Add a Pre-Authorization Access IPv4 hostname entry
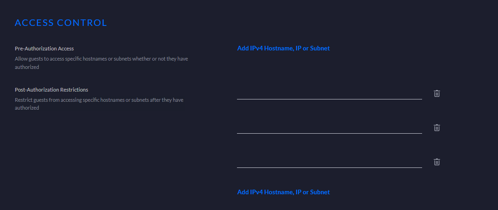The width and height of the screenshot is (498, 210). (283, 48)
